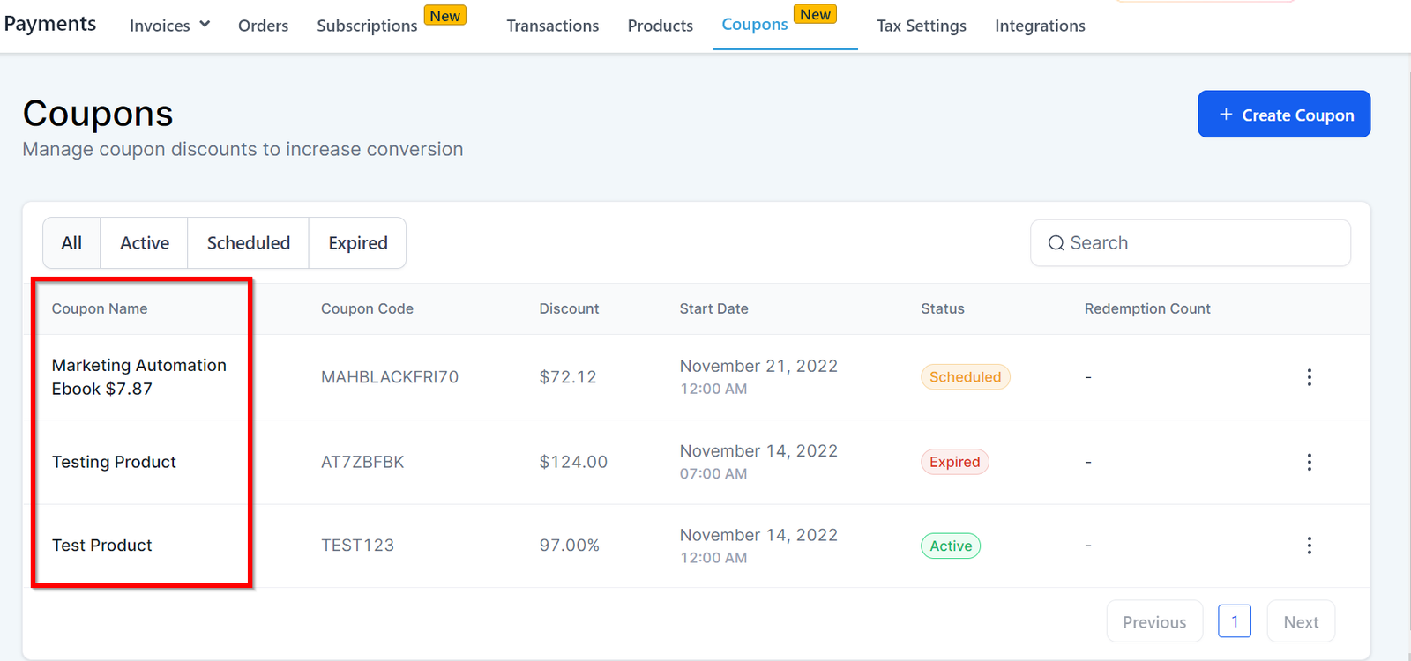Go to Subscriptions section

[x=367, y=26]
